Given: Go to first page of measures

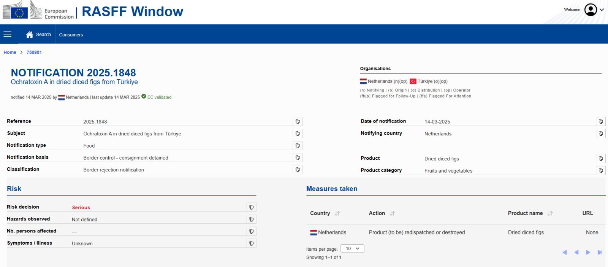Looking at the screenshot, I should (x=565, y=253).
